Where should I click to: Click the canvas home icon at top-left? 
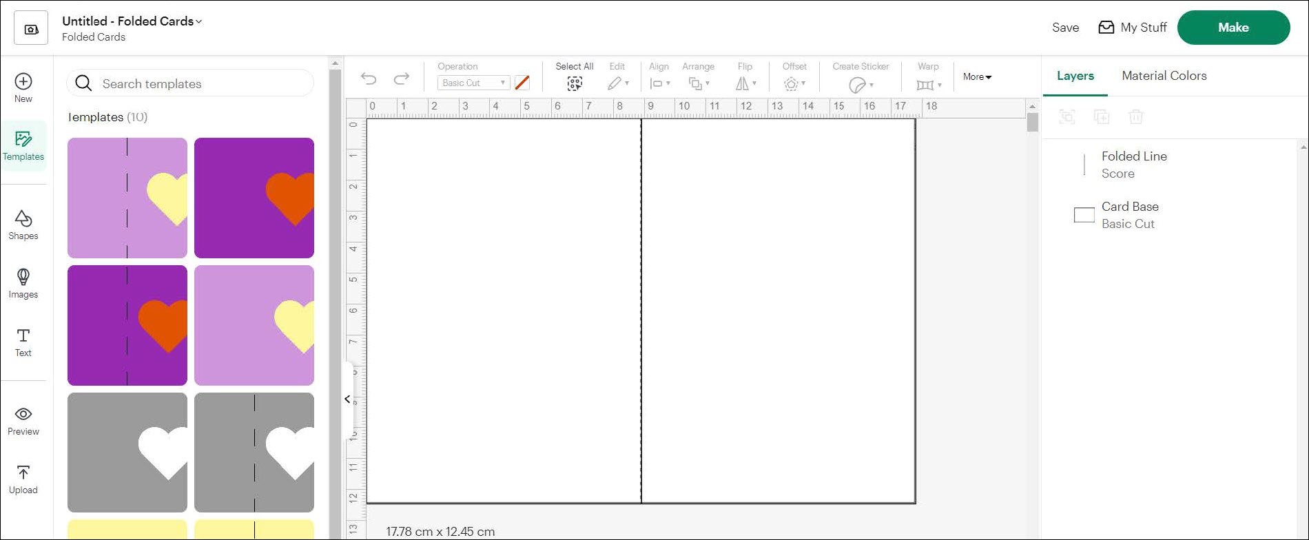[x=31, y=28]
